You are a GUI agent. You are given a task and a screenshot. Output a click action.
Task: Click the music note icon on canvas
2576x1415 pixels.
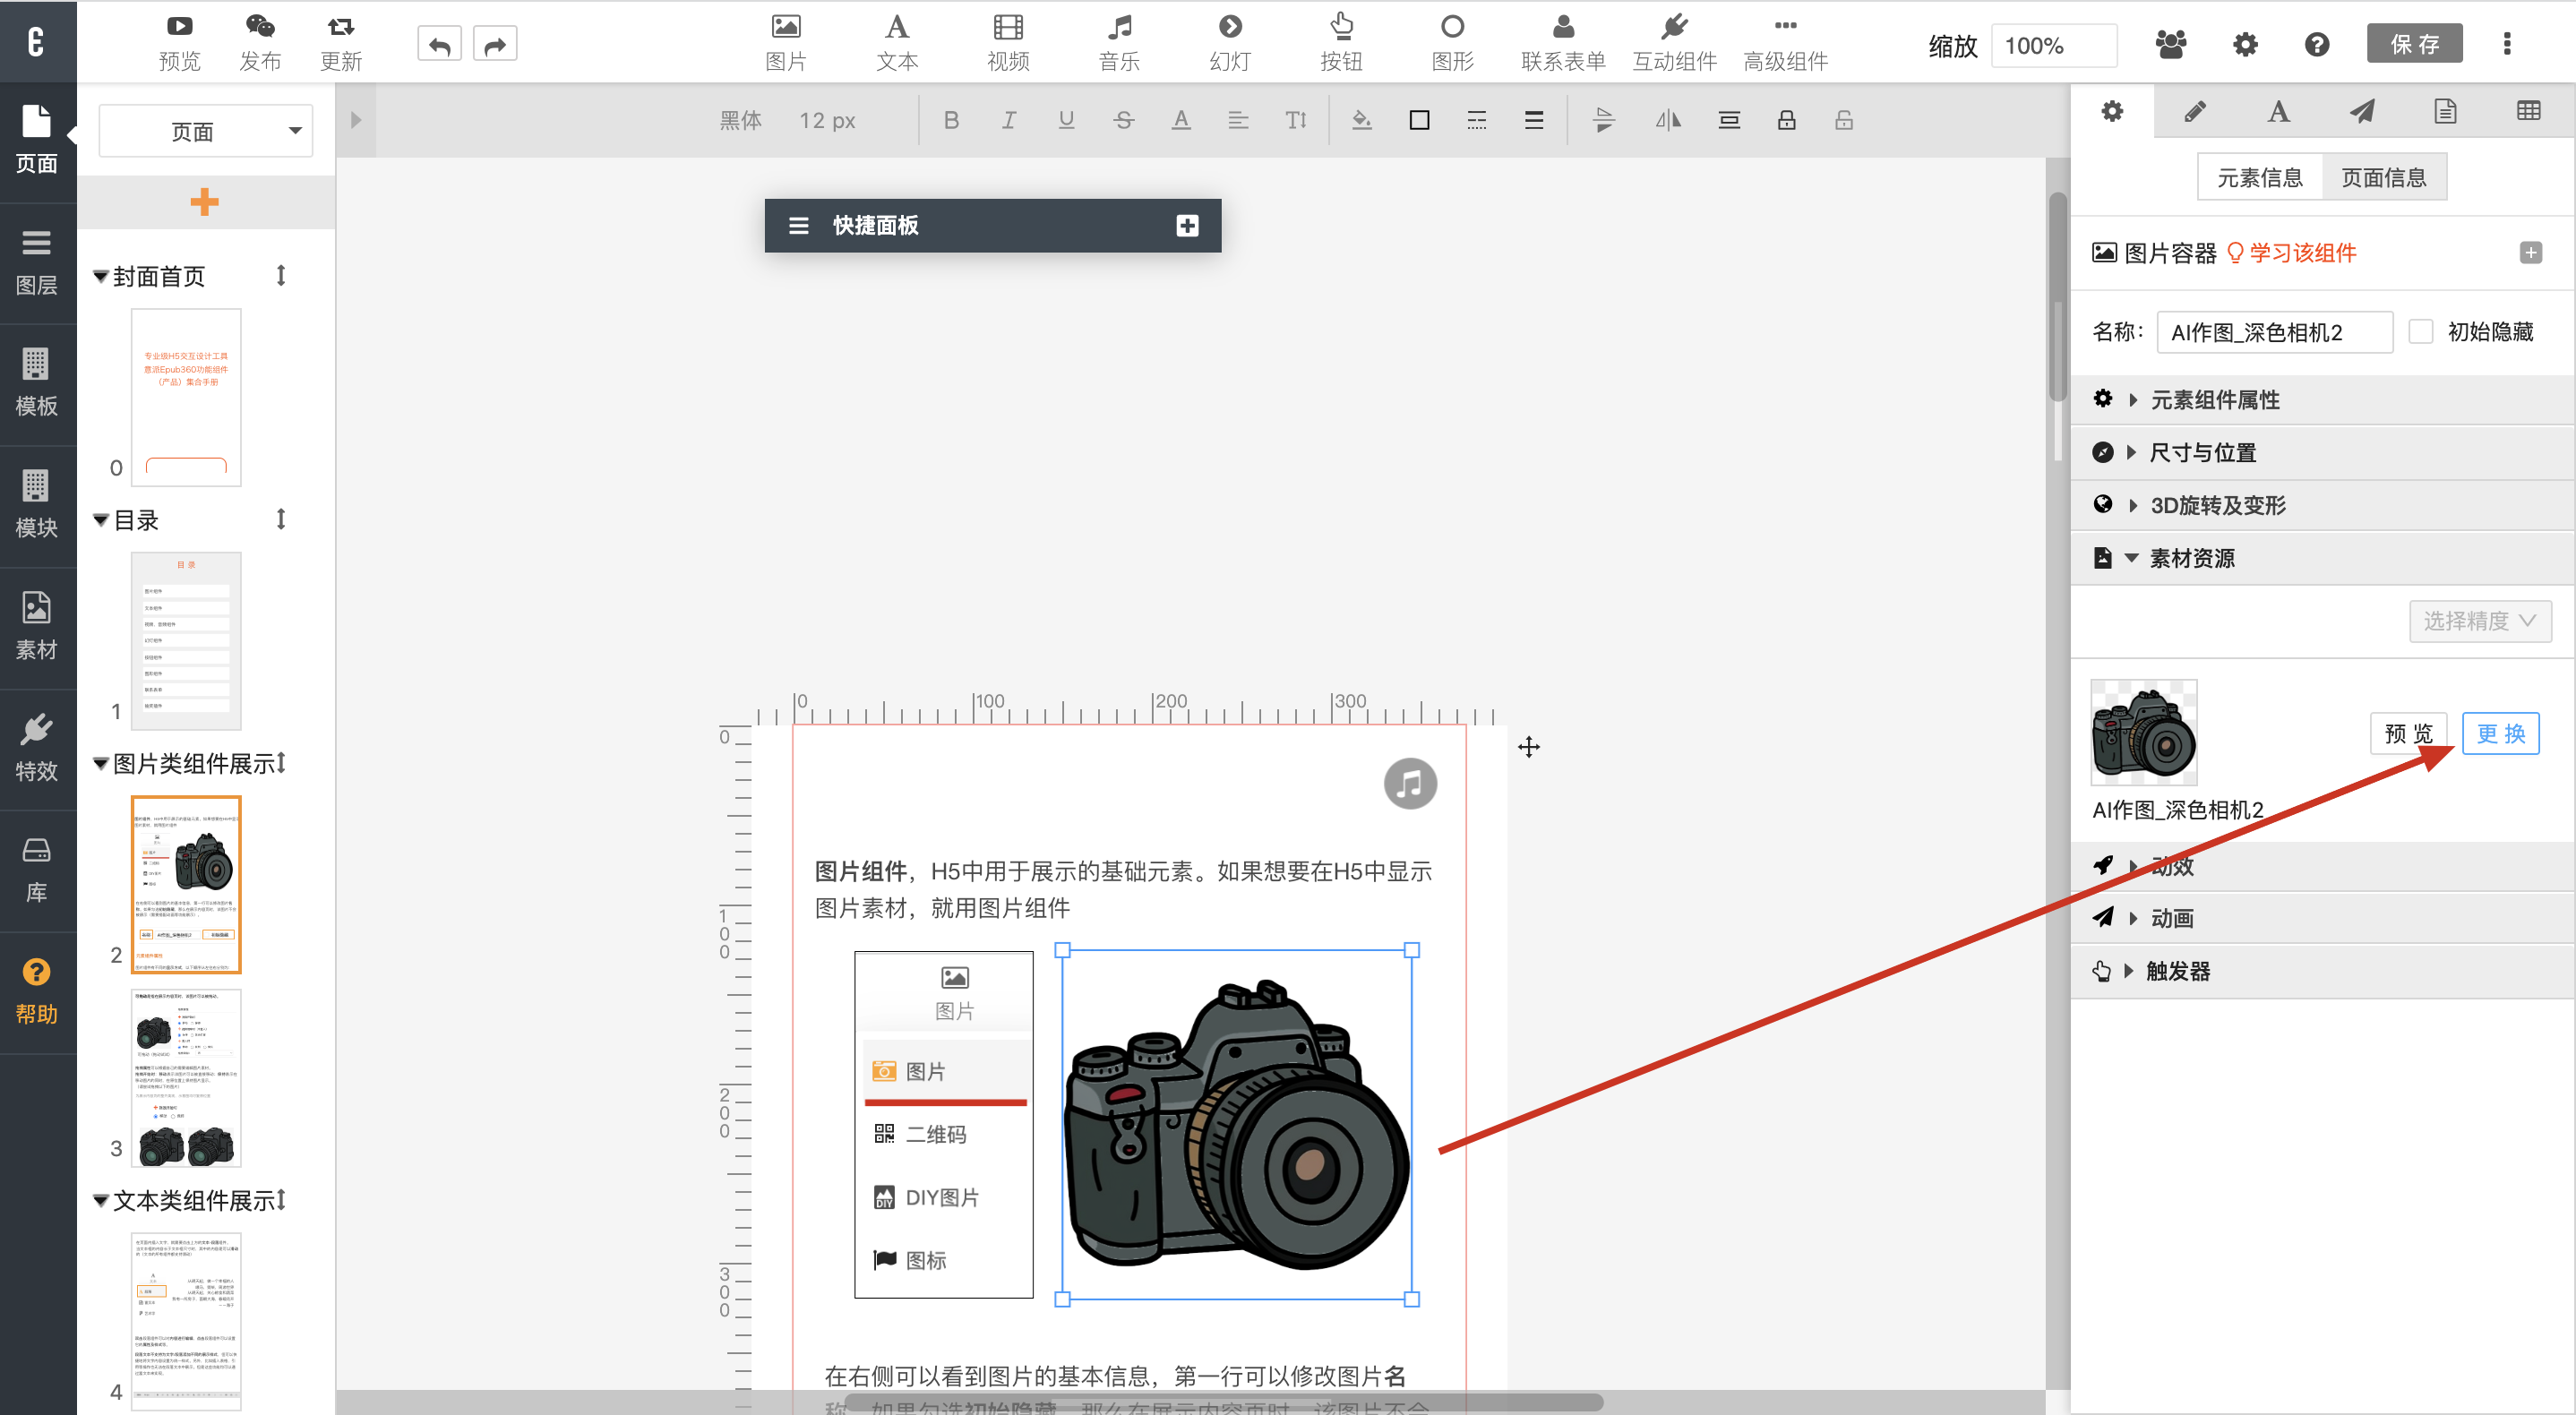pos(1410,784)
